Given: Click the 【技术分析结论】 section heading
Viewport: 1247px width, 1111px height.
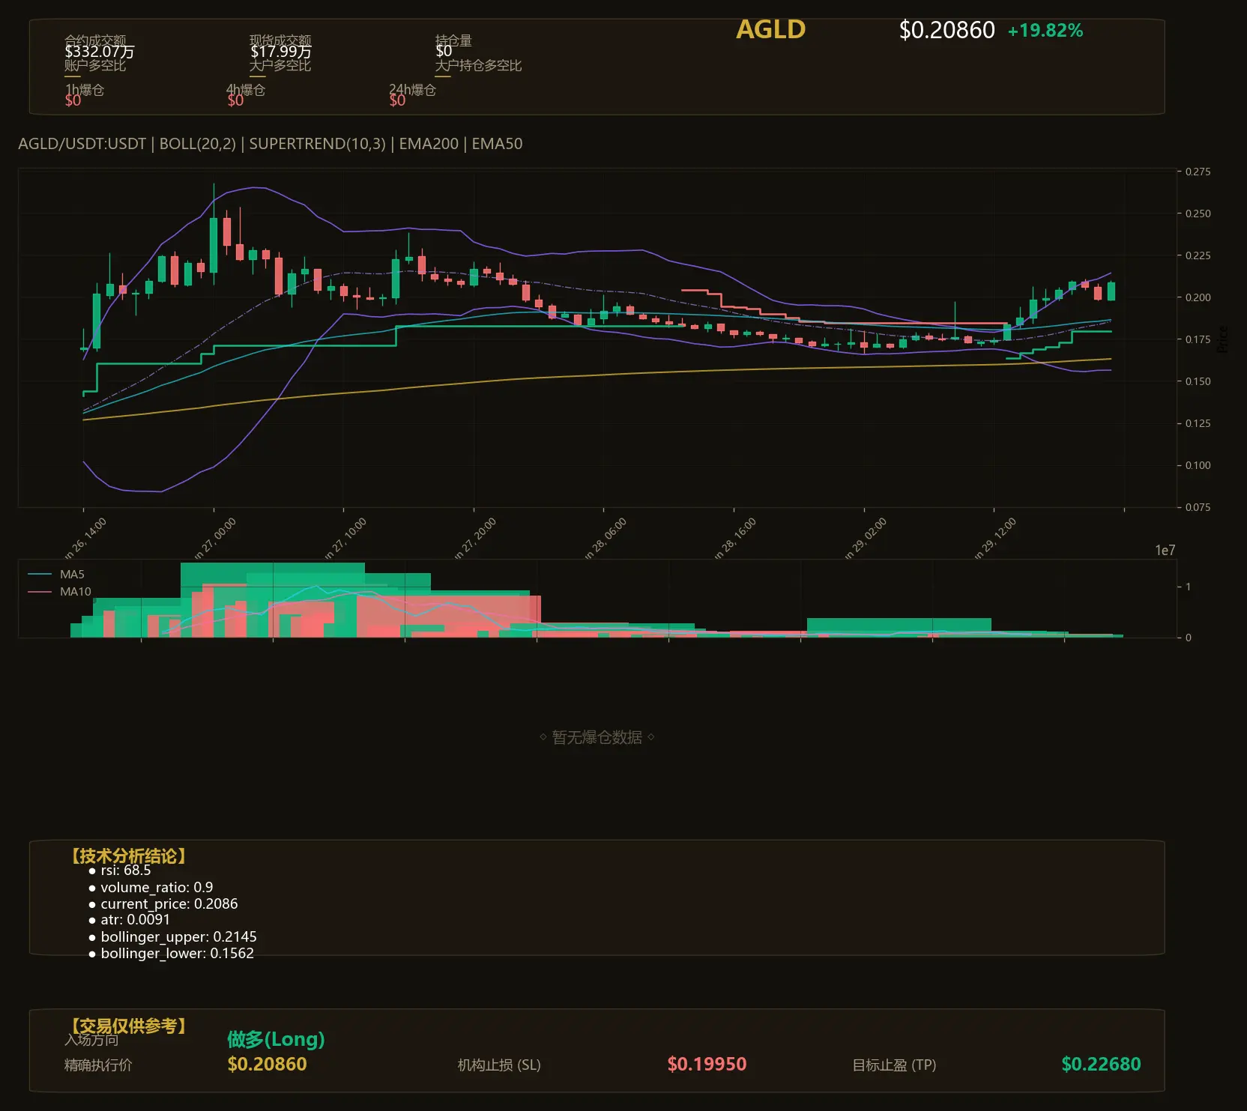Looking at the screenshot, I should click(128, 856).
